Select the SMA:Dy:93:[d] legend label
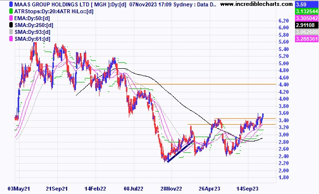Viewport: 319px width, 194px height. (32, 32)
